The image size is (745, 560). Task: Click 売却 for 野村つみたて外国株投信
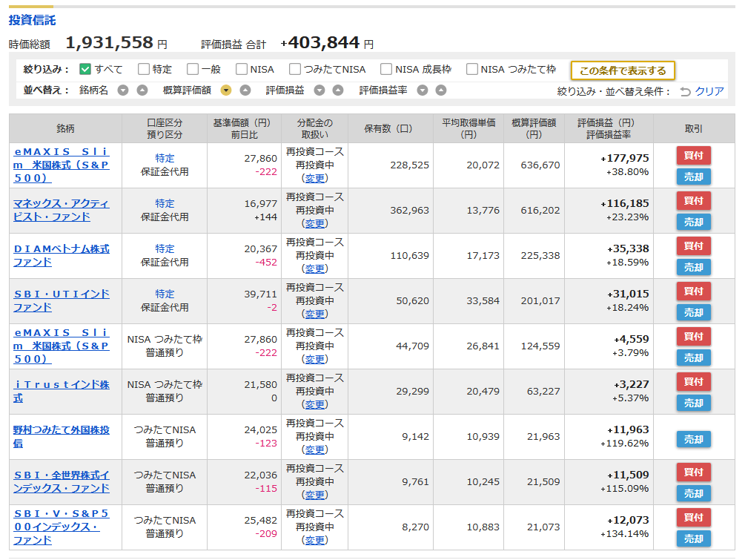point(693,439)
